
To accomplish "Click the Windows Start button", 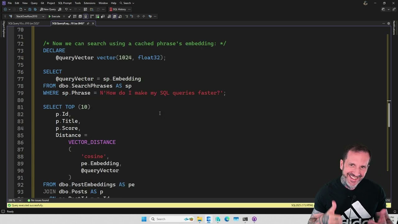I will tap(144, 219).
